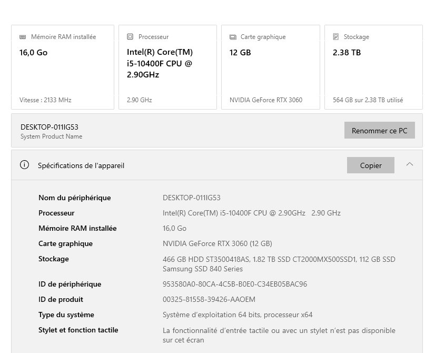Click the 12 GB value in Carte graphique card
The height and width of the screenshot is (353, 425).
pos(240,53)
